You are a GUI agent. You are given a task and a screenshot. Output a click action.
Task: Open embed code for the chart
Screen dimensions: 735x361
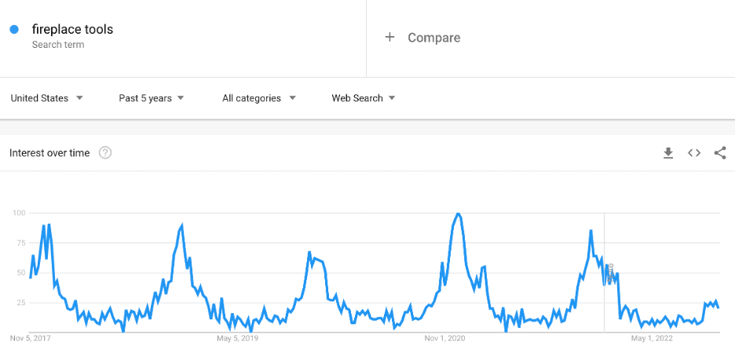tap(693, 153)
